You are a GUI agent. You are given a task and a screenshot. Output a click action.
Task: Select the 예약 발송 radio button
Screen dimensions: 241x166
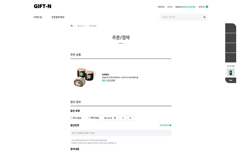[x=89, y=118]
